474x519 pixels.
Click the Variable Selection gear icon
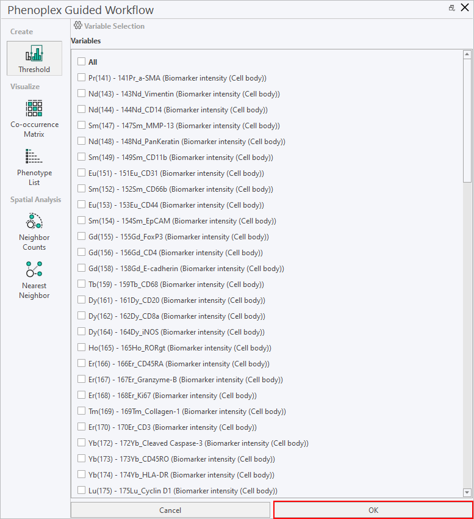(x=77, y=26)
